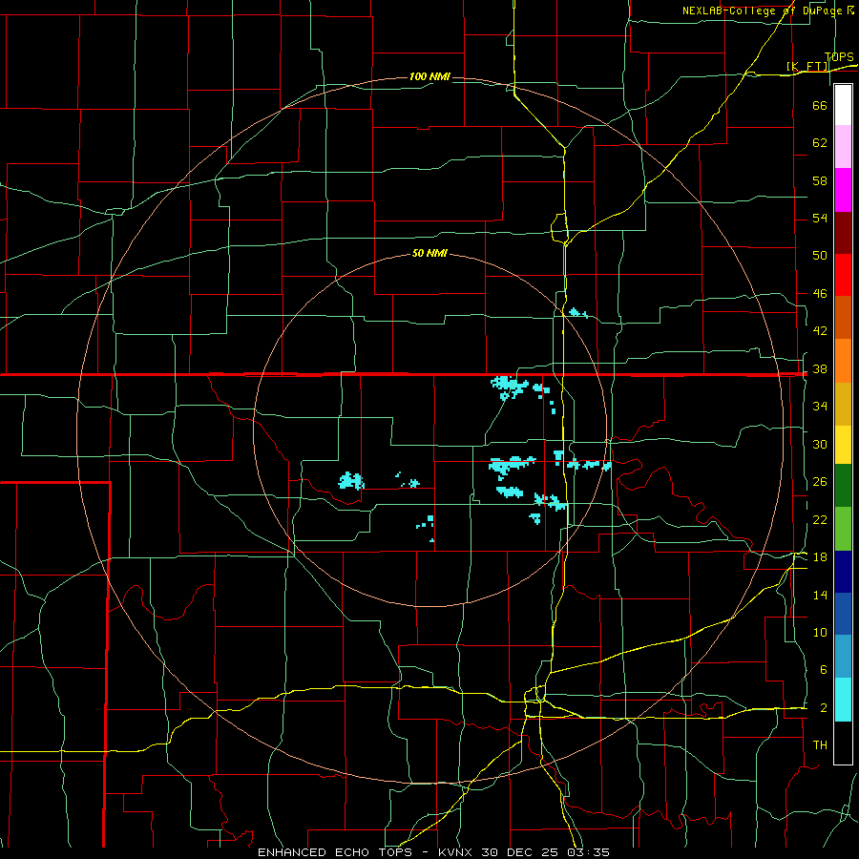Image resolution: width=859 pixels, height=859 pixels.
Task: Click the black TH legend band
Action: [843, 743]
